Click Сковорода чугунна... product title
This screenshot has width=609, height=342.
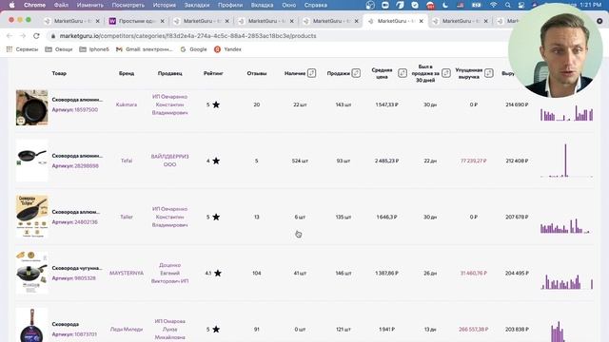tap(77, 268)
